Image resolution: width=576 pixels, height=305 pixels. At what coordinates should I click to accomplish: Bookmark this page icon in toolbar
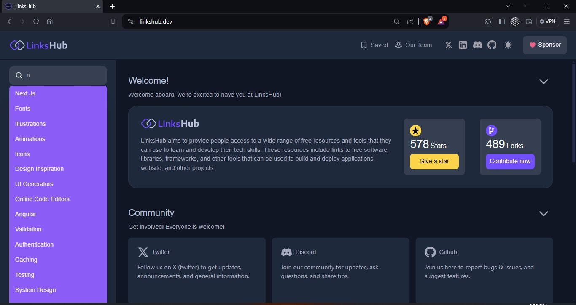(113, 21)
